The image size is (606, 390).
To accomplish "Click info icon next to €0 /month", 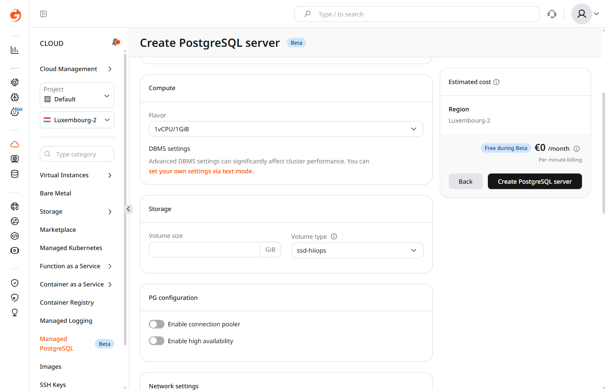I will 577,149.
